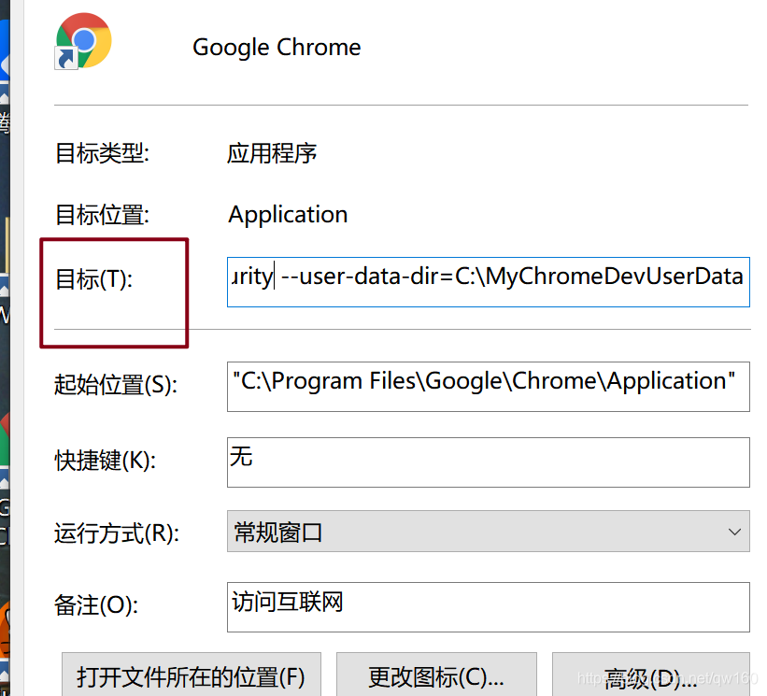
Task: Click the 快捷键(K) label
Action: click(x=106, y=461)
